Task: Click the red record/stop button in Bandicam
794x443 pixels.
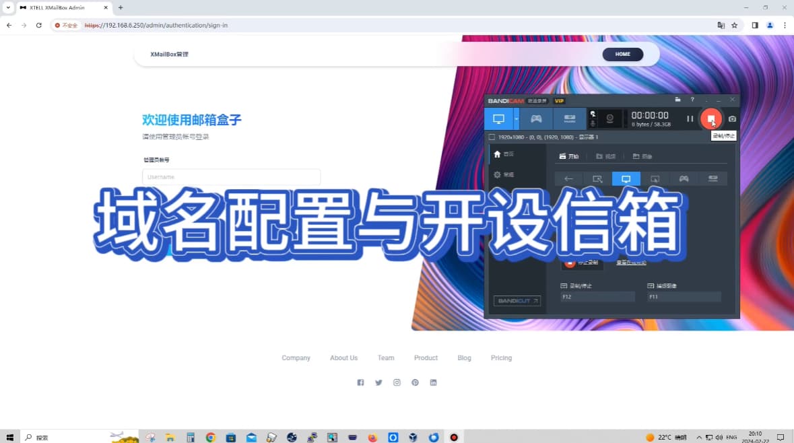Action: (711, 119)
